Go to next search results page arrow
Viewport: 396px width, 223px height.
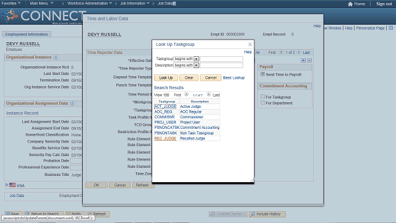209,95
